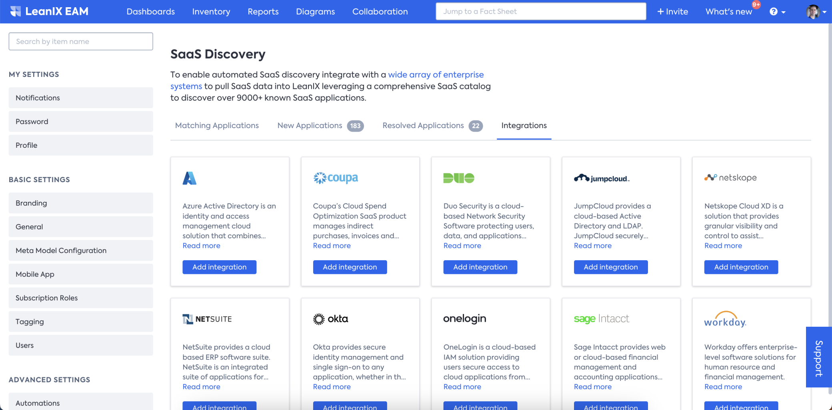Read more about OneLogin
This screenshot has width=832, height=410.
[x=462, y=386]
